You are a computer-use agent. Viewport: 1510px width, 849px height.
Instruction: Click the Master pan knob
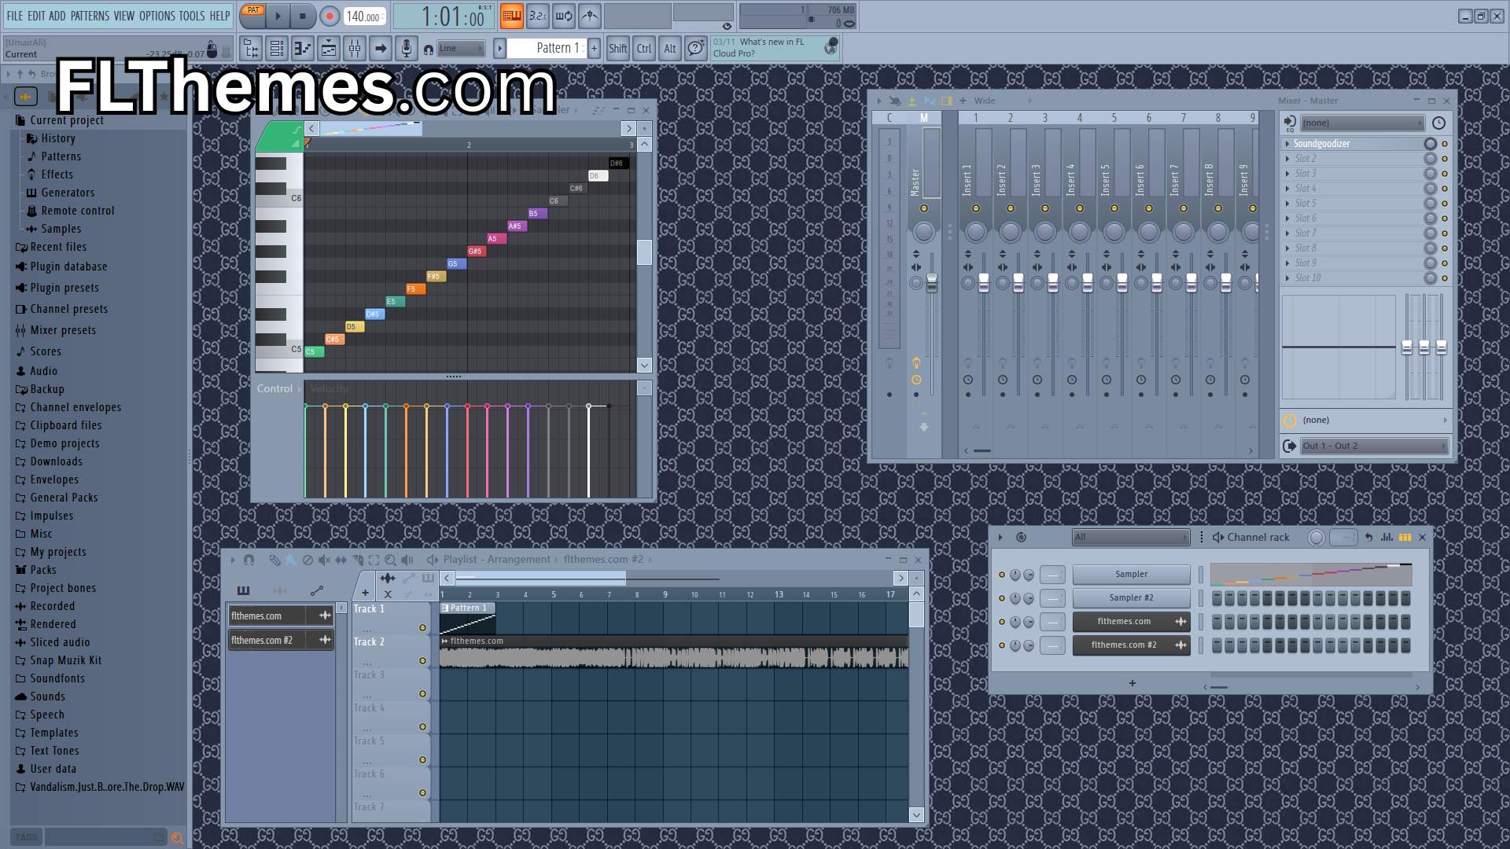click(924, 232)
